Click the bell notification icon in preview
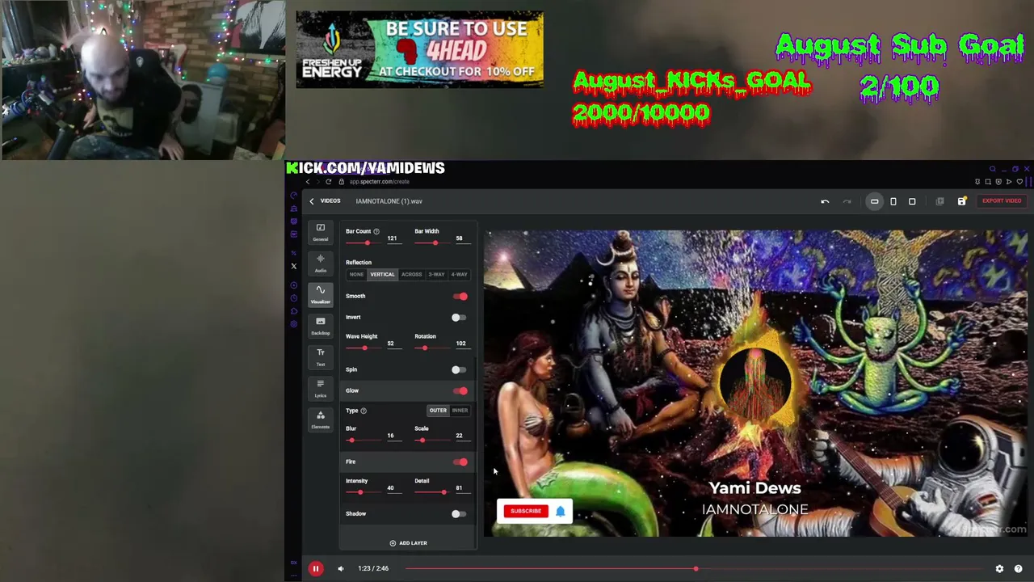 pos(561,511)
